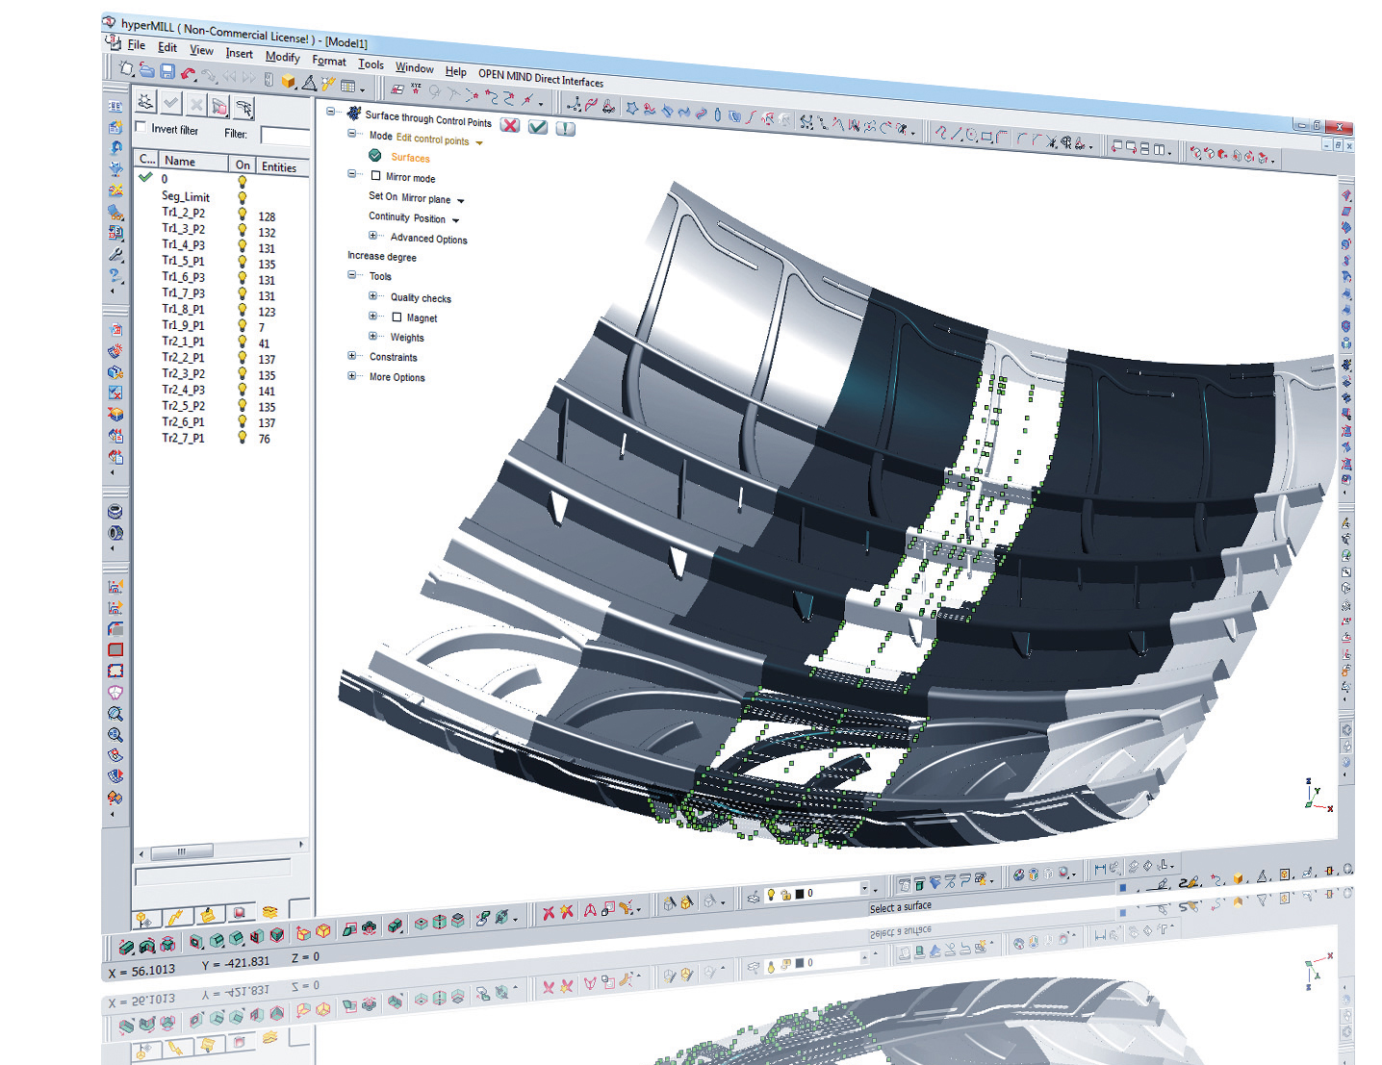Click the open folder icon in toolbar

[x=146, y=69]
